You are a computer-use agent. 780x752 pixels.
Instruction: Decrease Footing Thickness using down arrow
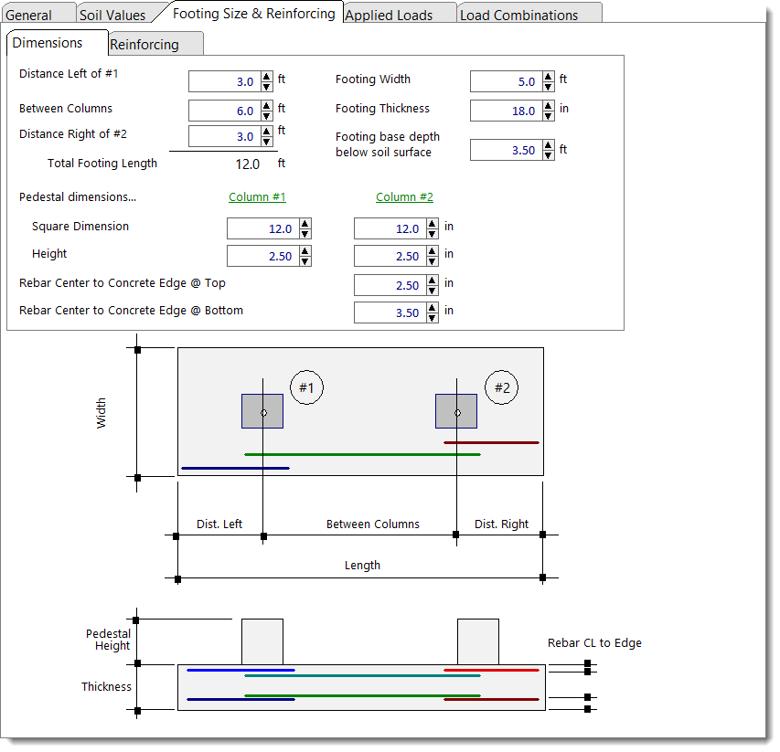point(548,115)
